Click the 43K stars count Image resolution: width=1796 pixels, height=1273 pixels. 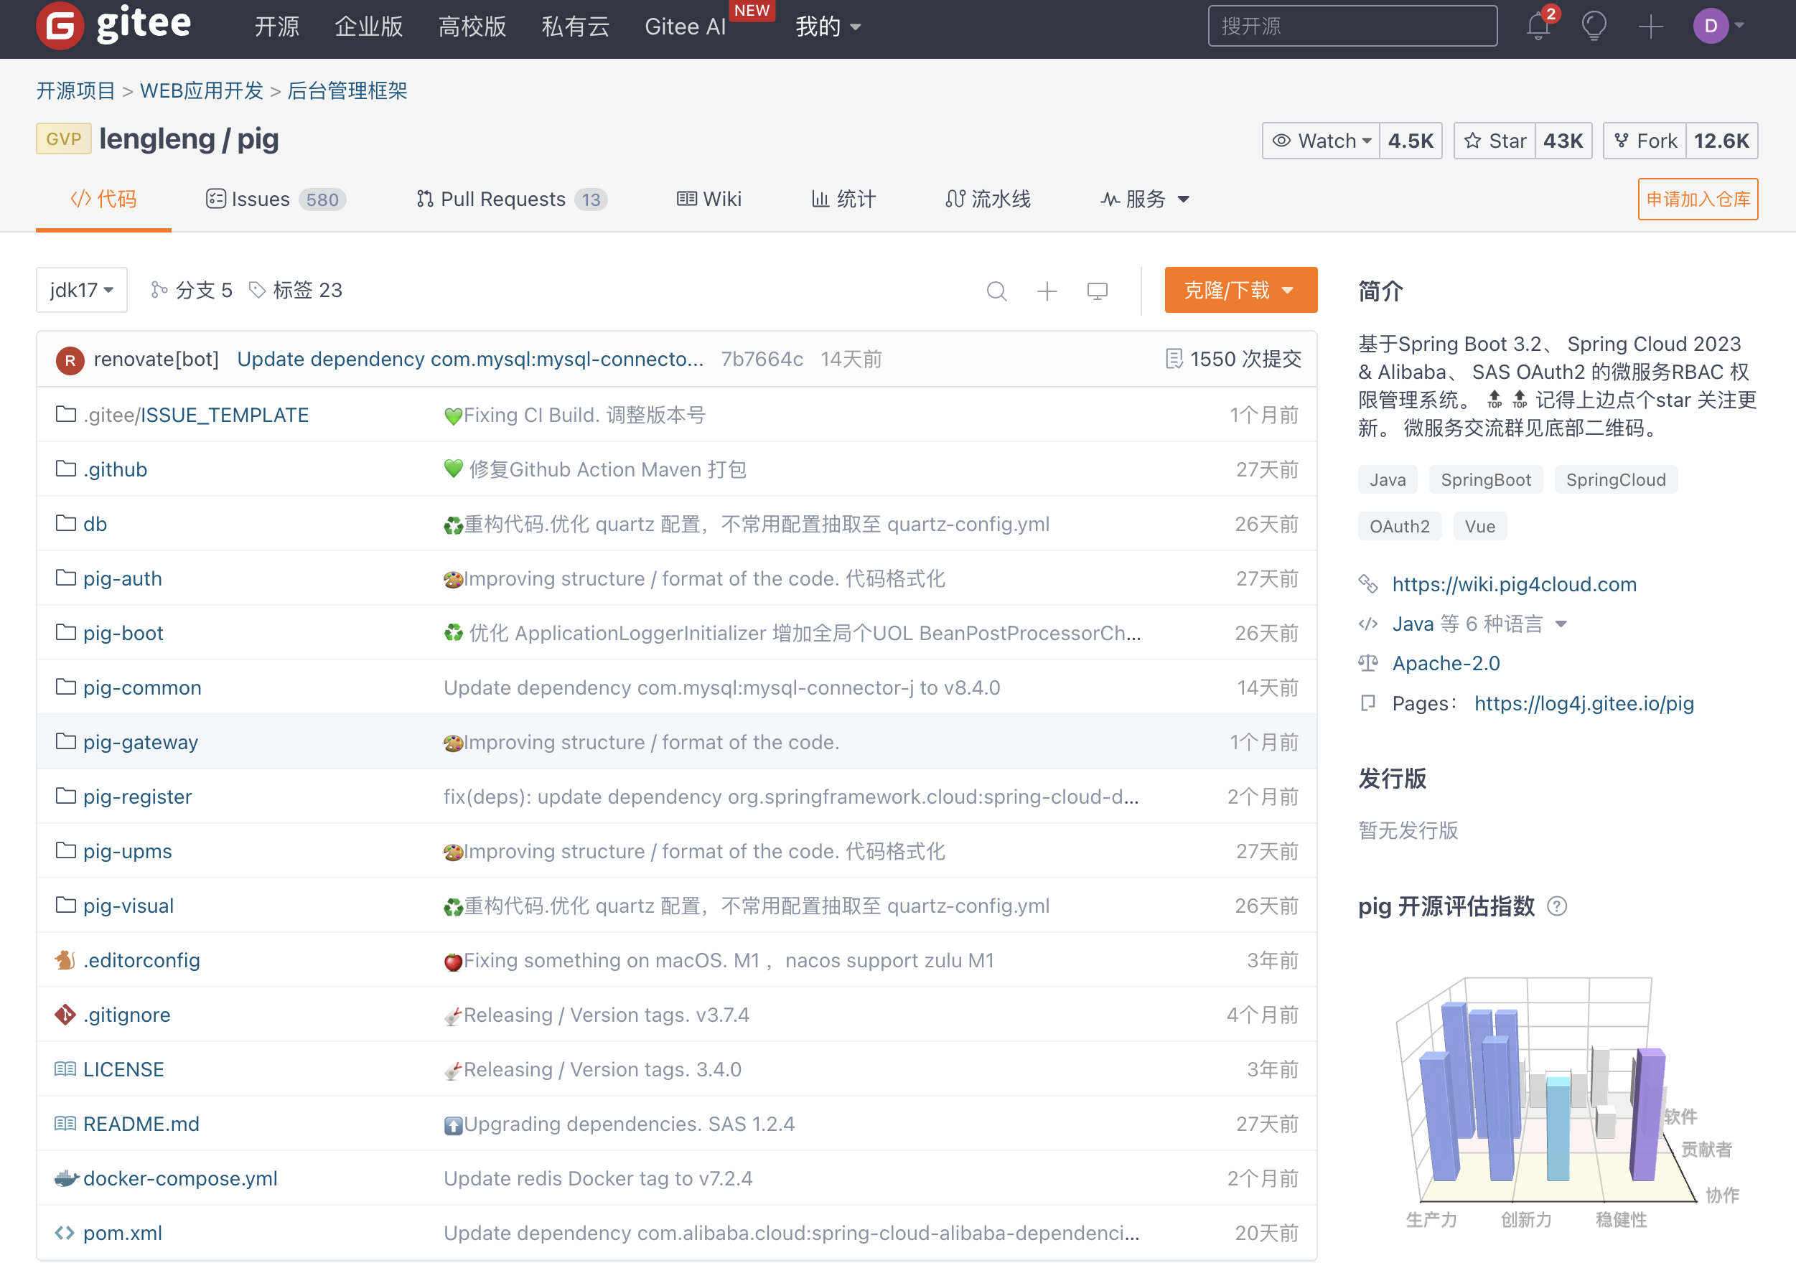click(x=1563, y=141)
